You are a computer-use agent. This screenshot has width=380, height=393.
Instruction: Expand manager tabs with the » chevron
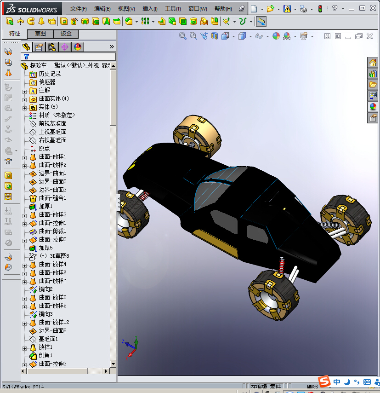coord(112,47)
